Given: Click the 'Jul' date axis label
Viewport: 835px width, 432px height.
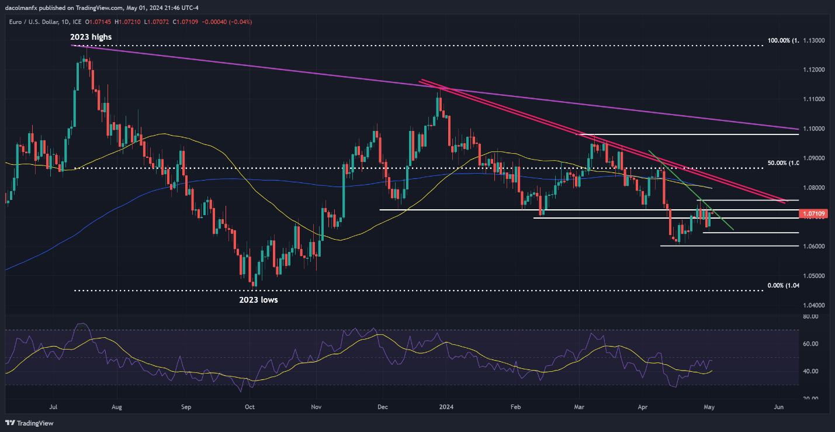Looking at the screenshot, I should tap(53, 406).
